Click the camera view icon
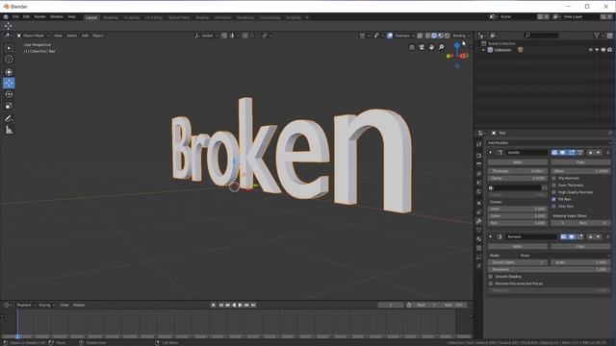616x346 pixels. click(422, 47)
